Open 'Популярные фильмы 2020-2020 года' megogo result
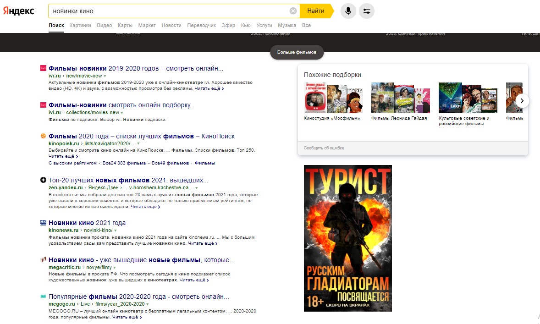 [139, 297]
